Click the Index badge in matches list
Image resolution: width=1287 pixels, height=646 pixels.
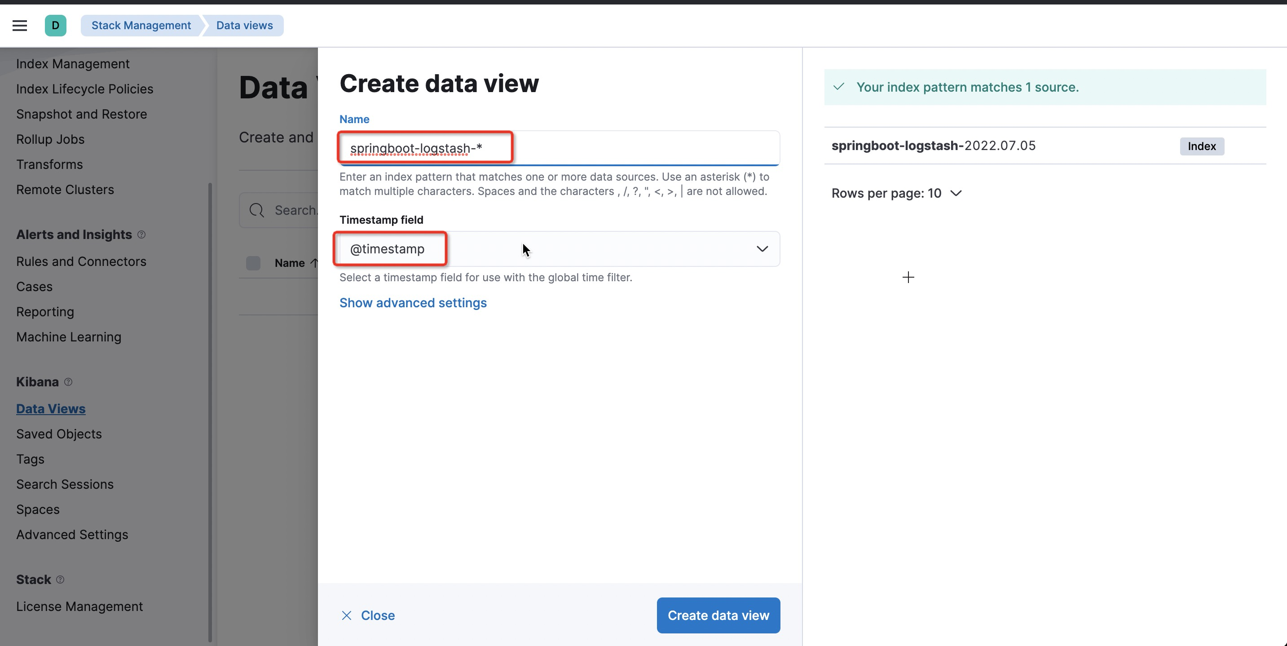click(1202, 146)
